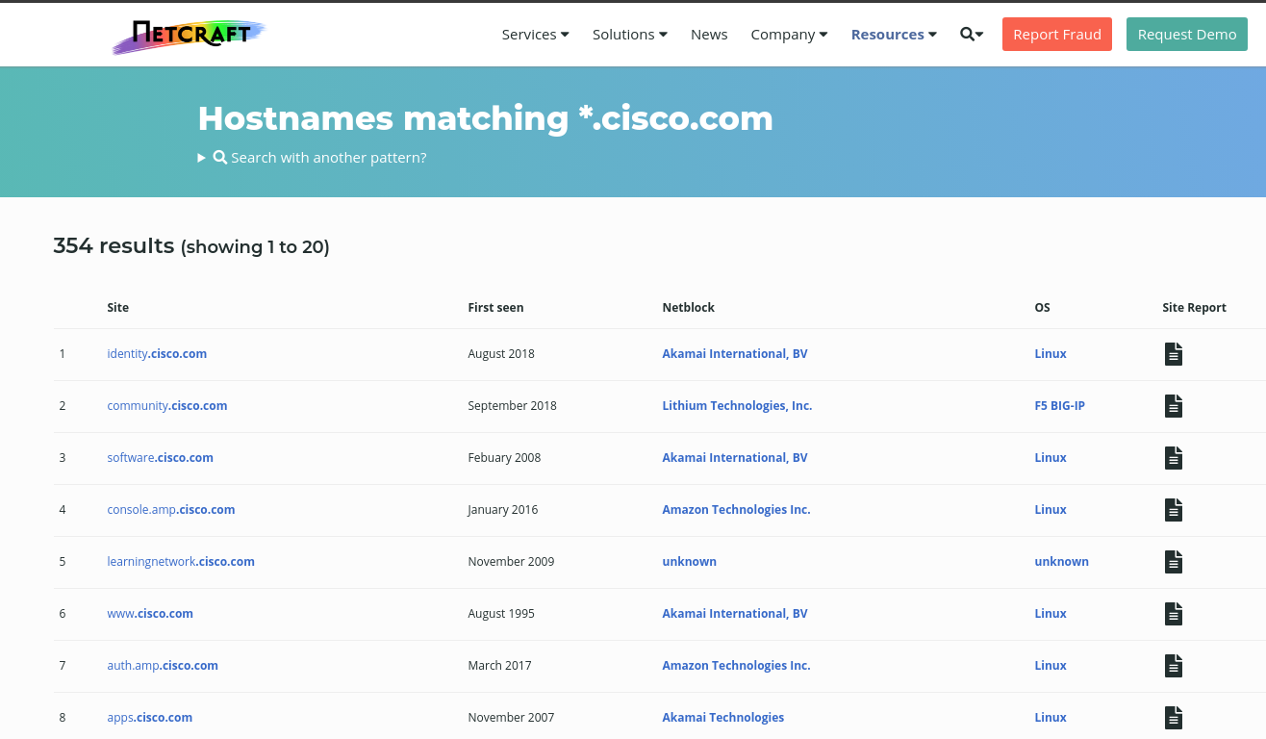This screenshot has height=739, width=1266.
Task: Select the F5 BIG-IP OS link
Action: tap(1059, 406)
